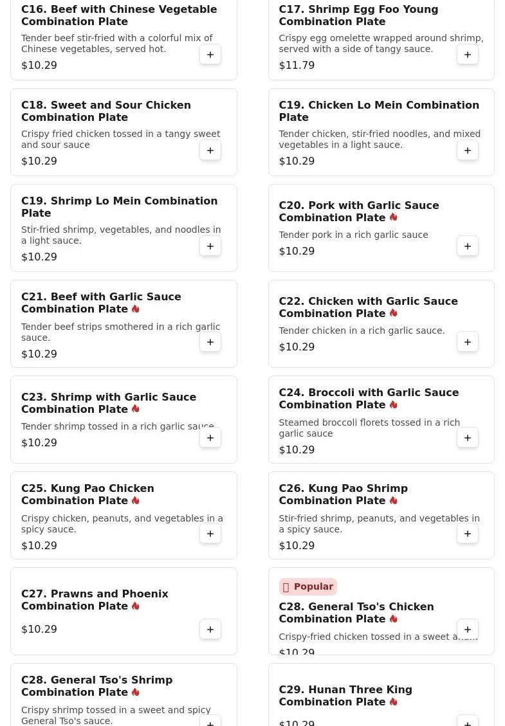Add C25 Kung Pao Chicken plate

[210, 534]
